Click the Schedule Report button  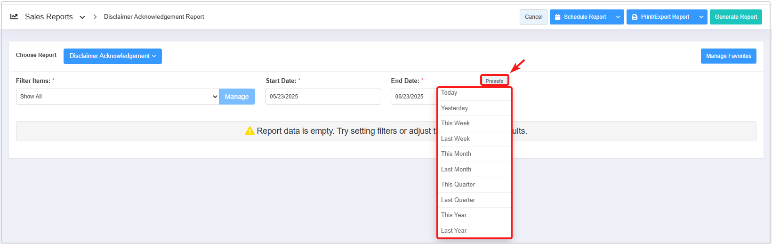click(581, 17)
